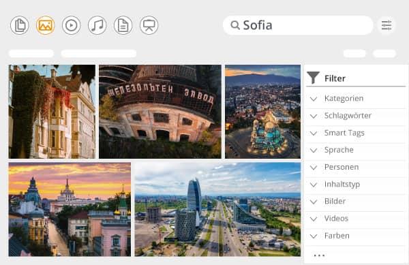The width and height of the screenshot is (409, 265).
Task: Click the Inhaltstyp filter label
Action: click(342, 184)
